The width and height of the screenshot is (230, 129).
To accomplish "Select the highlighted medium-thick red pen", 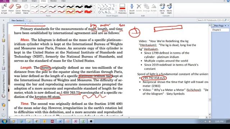I will click(x=70, y=11).
